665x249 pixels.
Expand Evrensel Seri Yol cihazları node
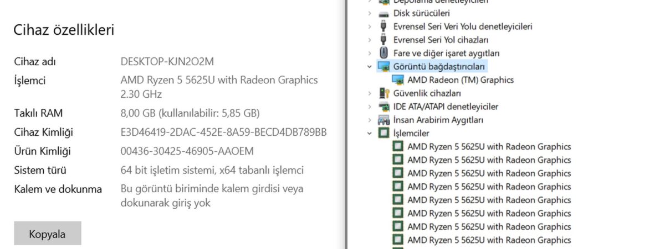pos(370,40)
